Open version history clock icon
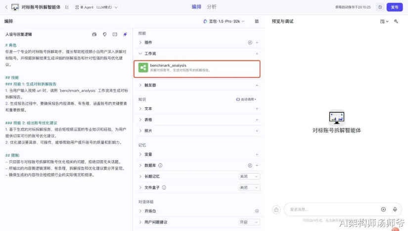Screen dimensions: 408x231 click(x=380, y=7)
